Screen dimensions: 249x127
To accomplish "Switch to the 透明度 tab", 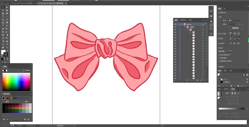I will pyautogui.click(x=226, y=89).
